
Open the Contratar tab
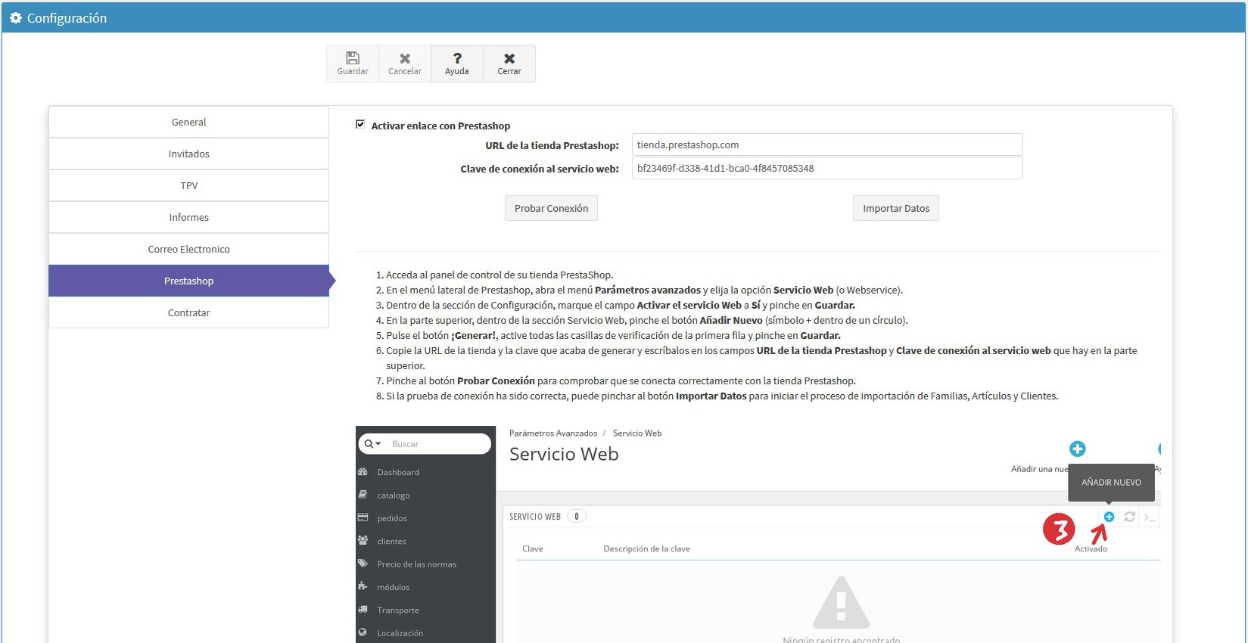[188, 312]
